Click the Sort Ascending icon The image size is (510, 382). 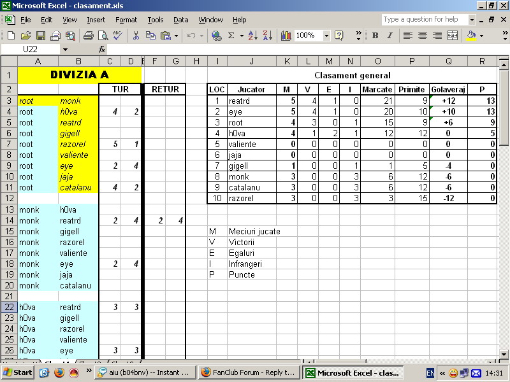252,36
